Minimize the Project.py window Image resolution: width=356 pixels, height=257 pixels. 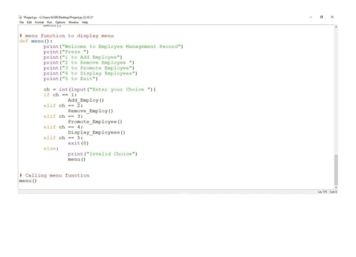[x=311, y=17]
